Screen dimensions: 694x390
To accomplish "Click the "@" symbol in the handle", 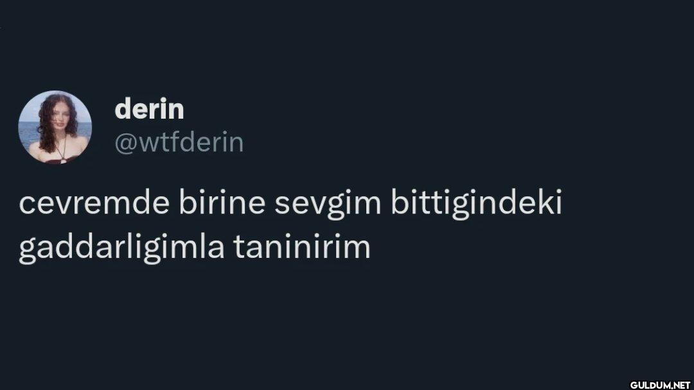I will tap(126, 144).
